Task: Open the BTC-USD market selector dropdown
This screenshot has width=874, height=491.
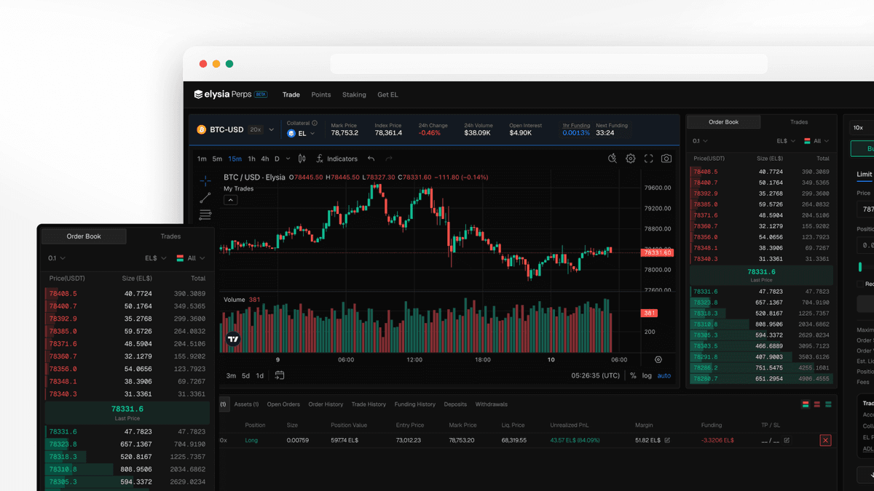Action: (x=272, y=129)
